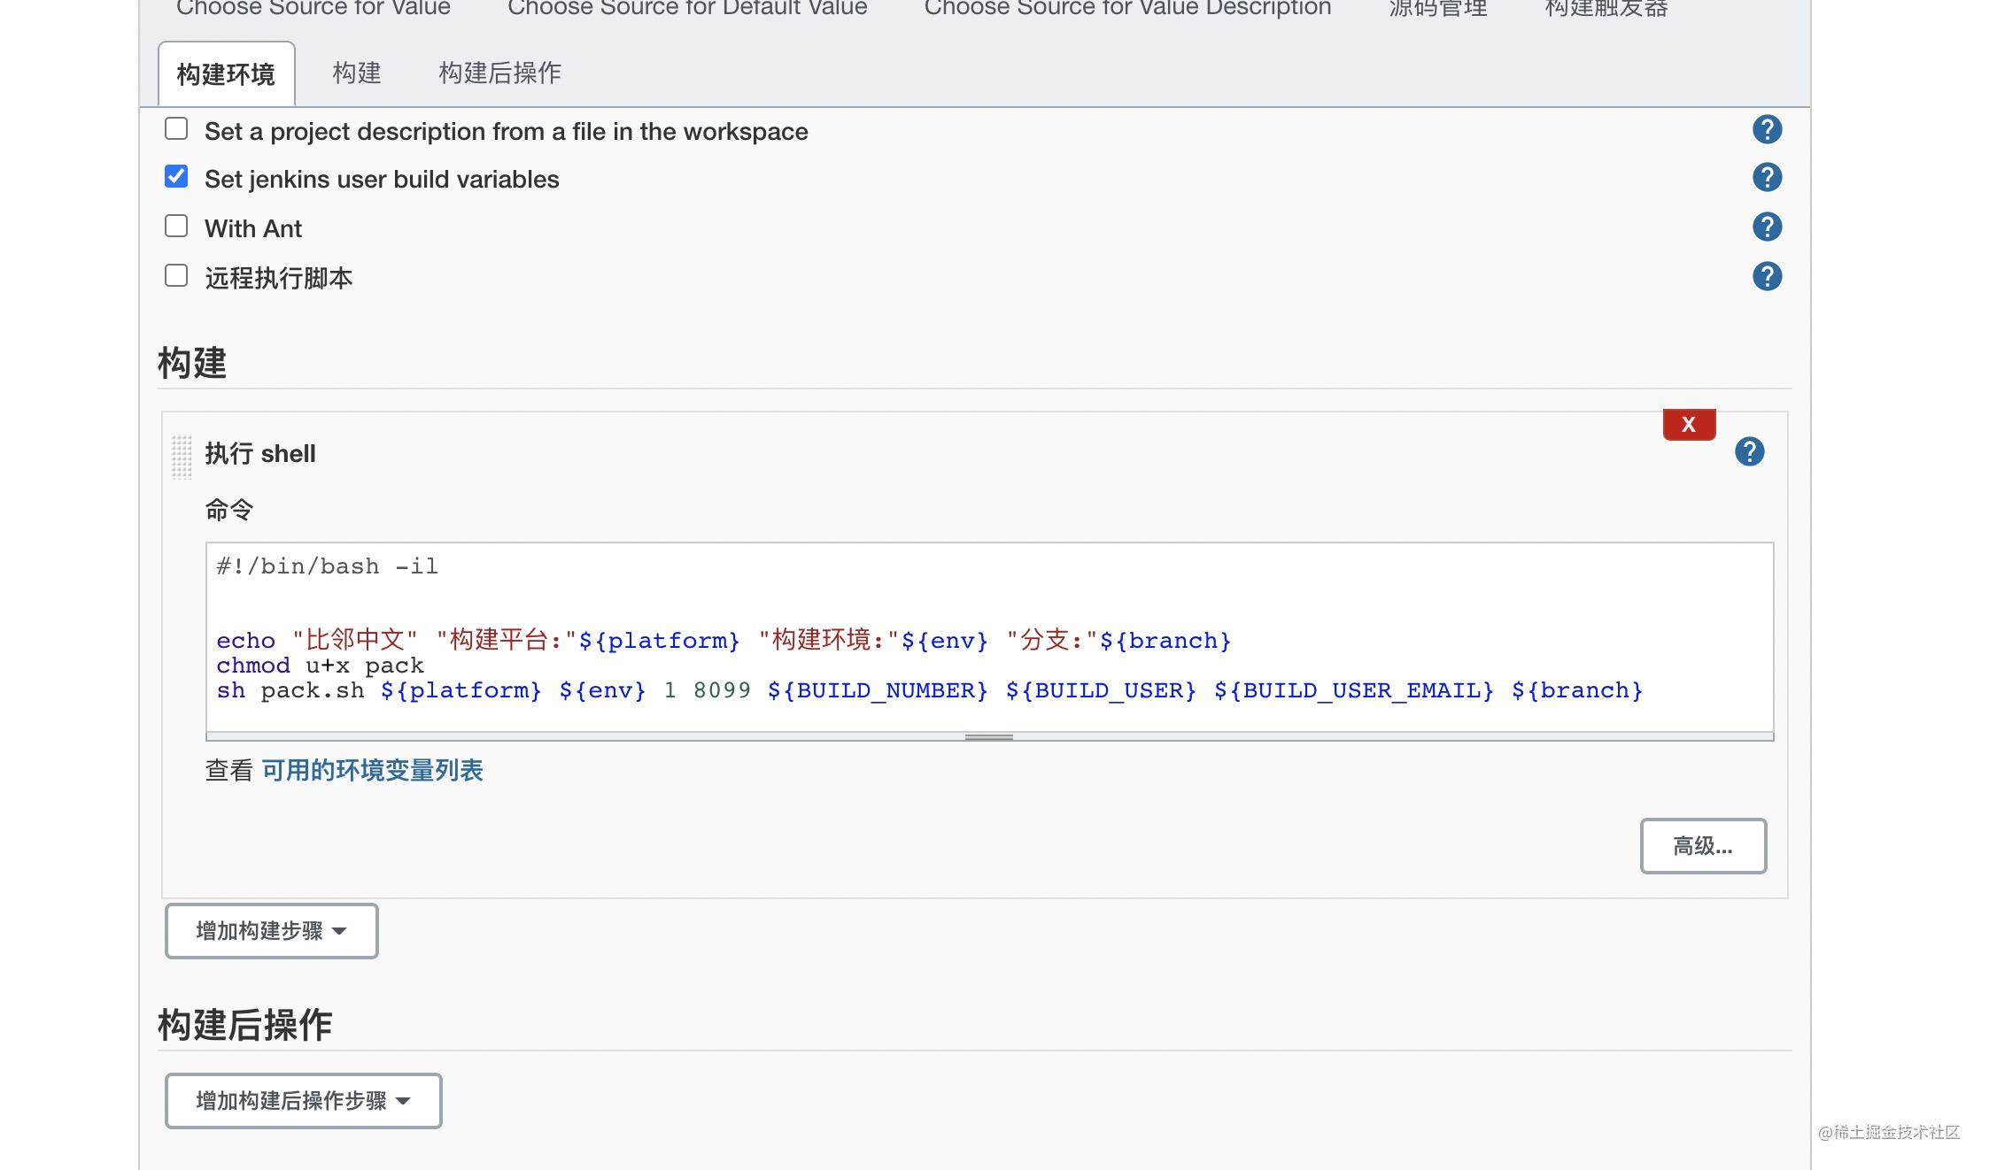Uncheck Set jenkins user build variables
Image resolution: width=1989 pixels, height=1170 pixels.
pyautogui.click(x=176, y=177)
